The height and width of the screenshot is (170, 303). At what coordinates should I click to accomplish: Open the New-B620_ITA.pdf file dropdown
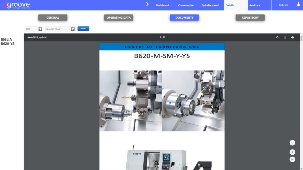coord(72,29)
